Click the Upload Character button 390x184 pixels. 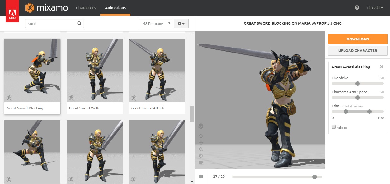pyautogui.click(x=358, y=51)
